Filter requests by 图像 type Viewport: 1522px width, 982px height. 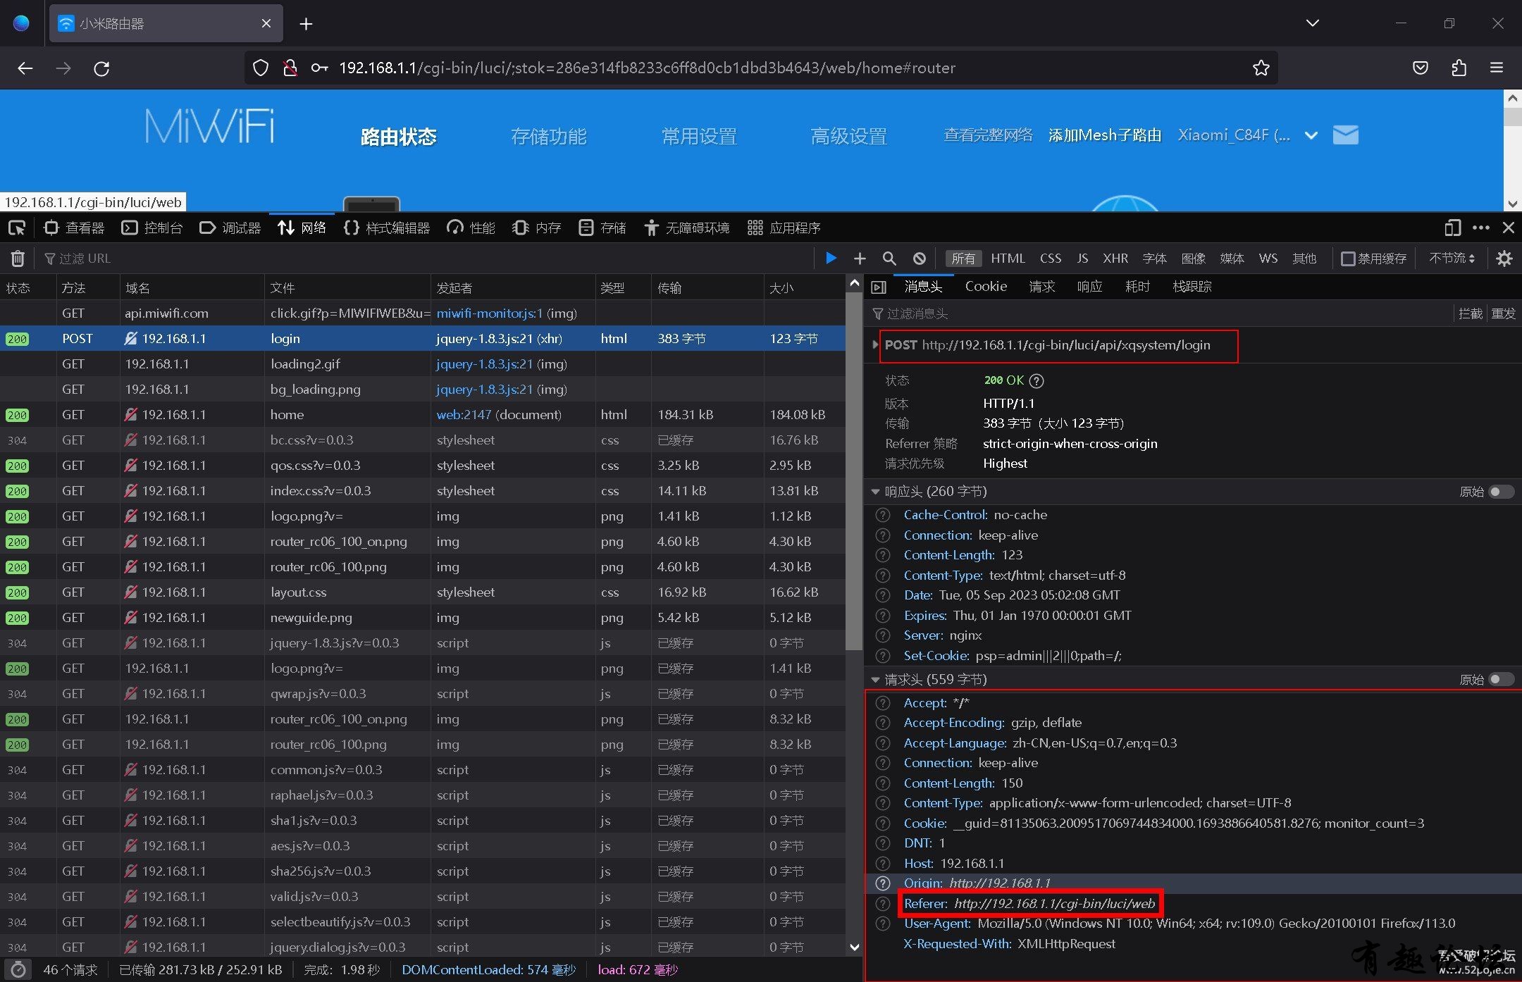1193,259
